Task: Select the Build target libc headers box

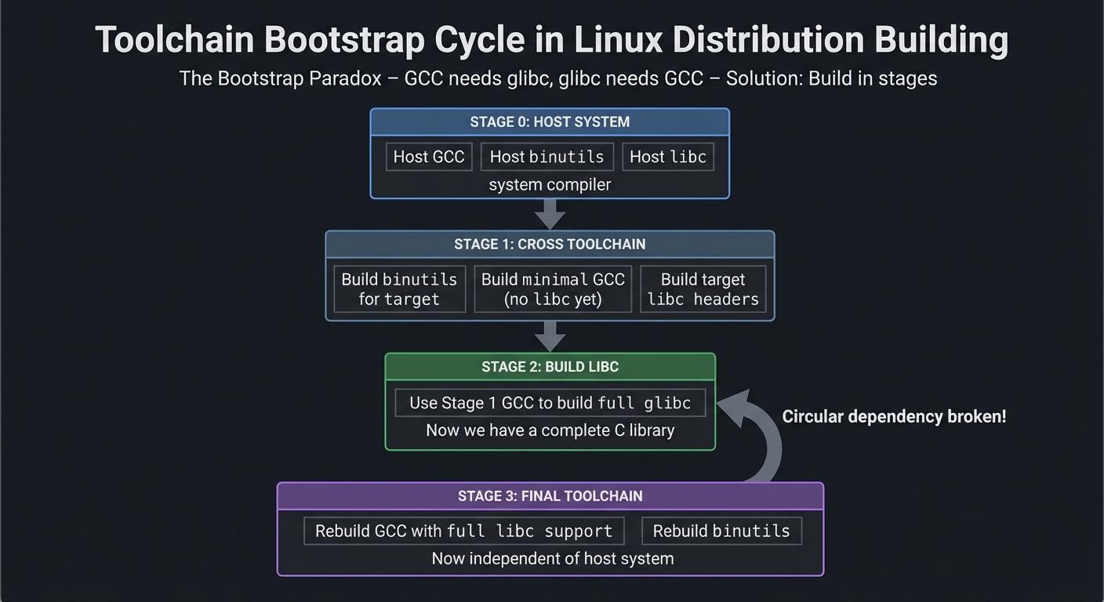Action: (703, 288)
